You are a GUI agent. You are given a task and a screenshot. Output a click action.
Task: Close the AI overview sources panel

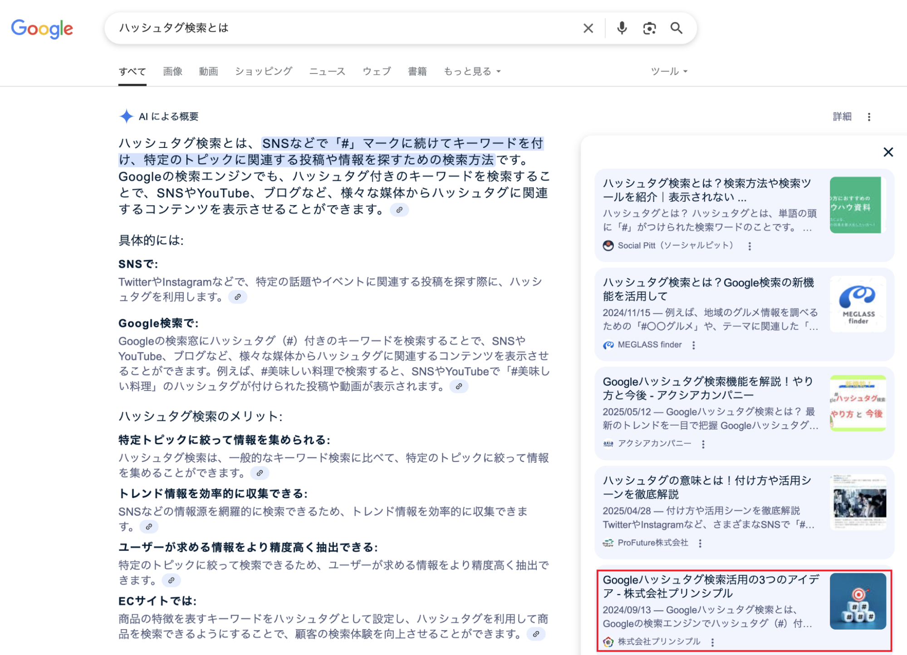[x=888, y=152]
